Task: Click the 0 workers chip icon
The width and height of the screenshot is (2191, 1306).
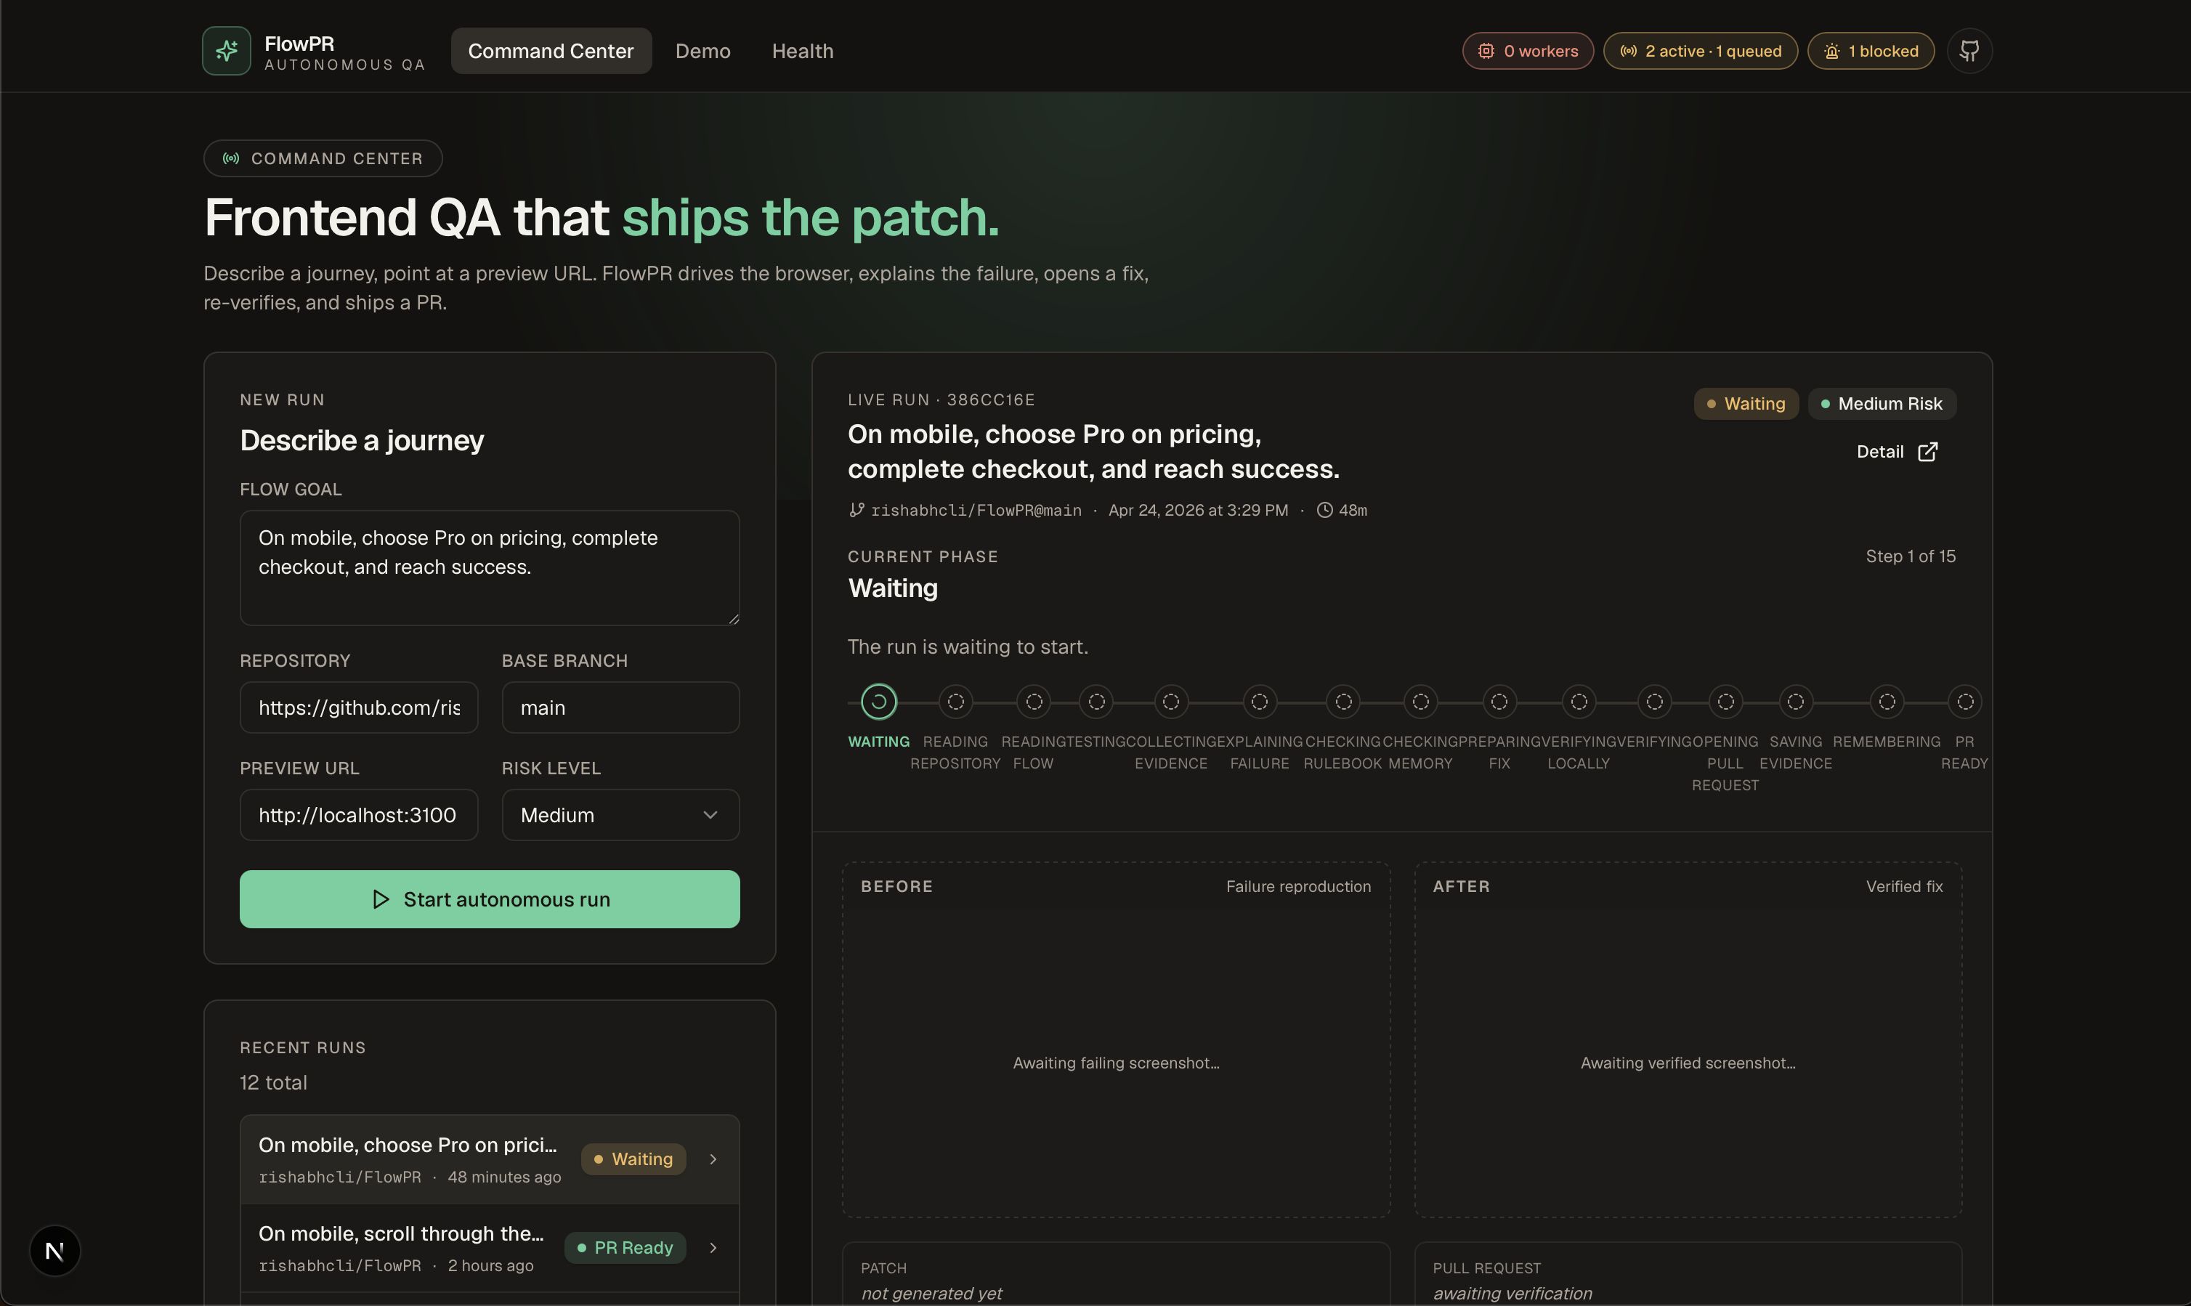Action: tap(1486, 51)
